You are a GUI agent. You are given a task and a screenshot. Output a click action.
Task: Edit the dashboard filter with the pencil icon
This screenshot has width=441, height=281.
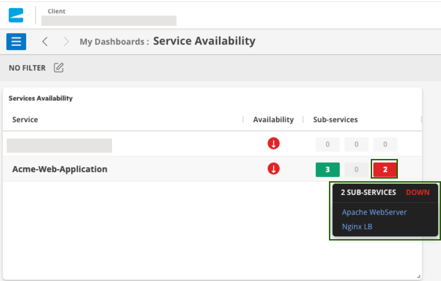(59, 68)
